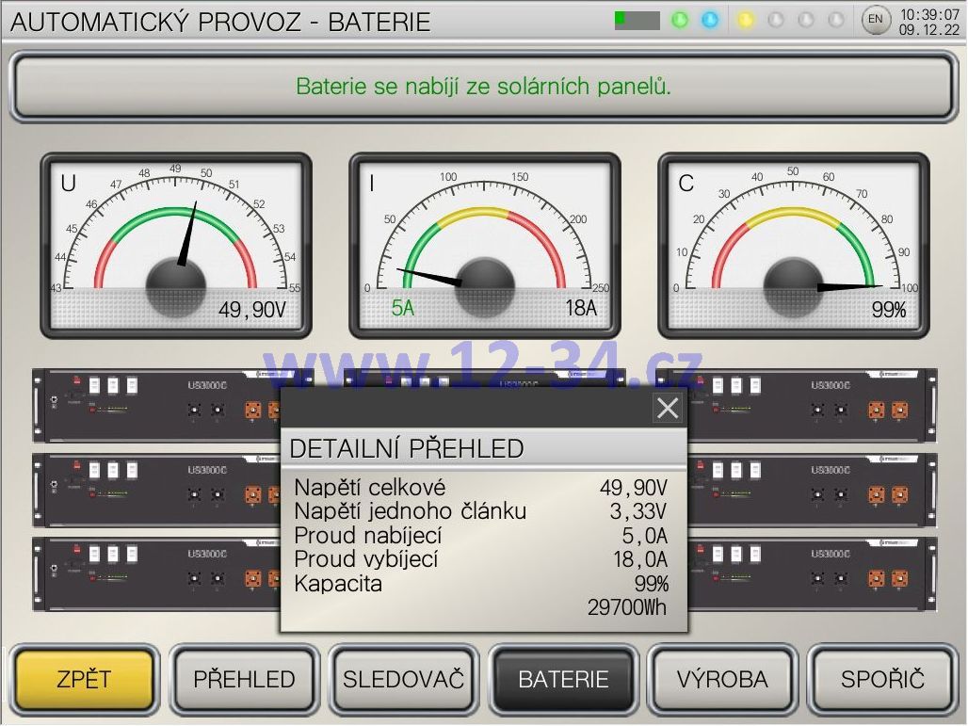
Task: Click the green progress bar in header
Action: 637,20
